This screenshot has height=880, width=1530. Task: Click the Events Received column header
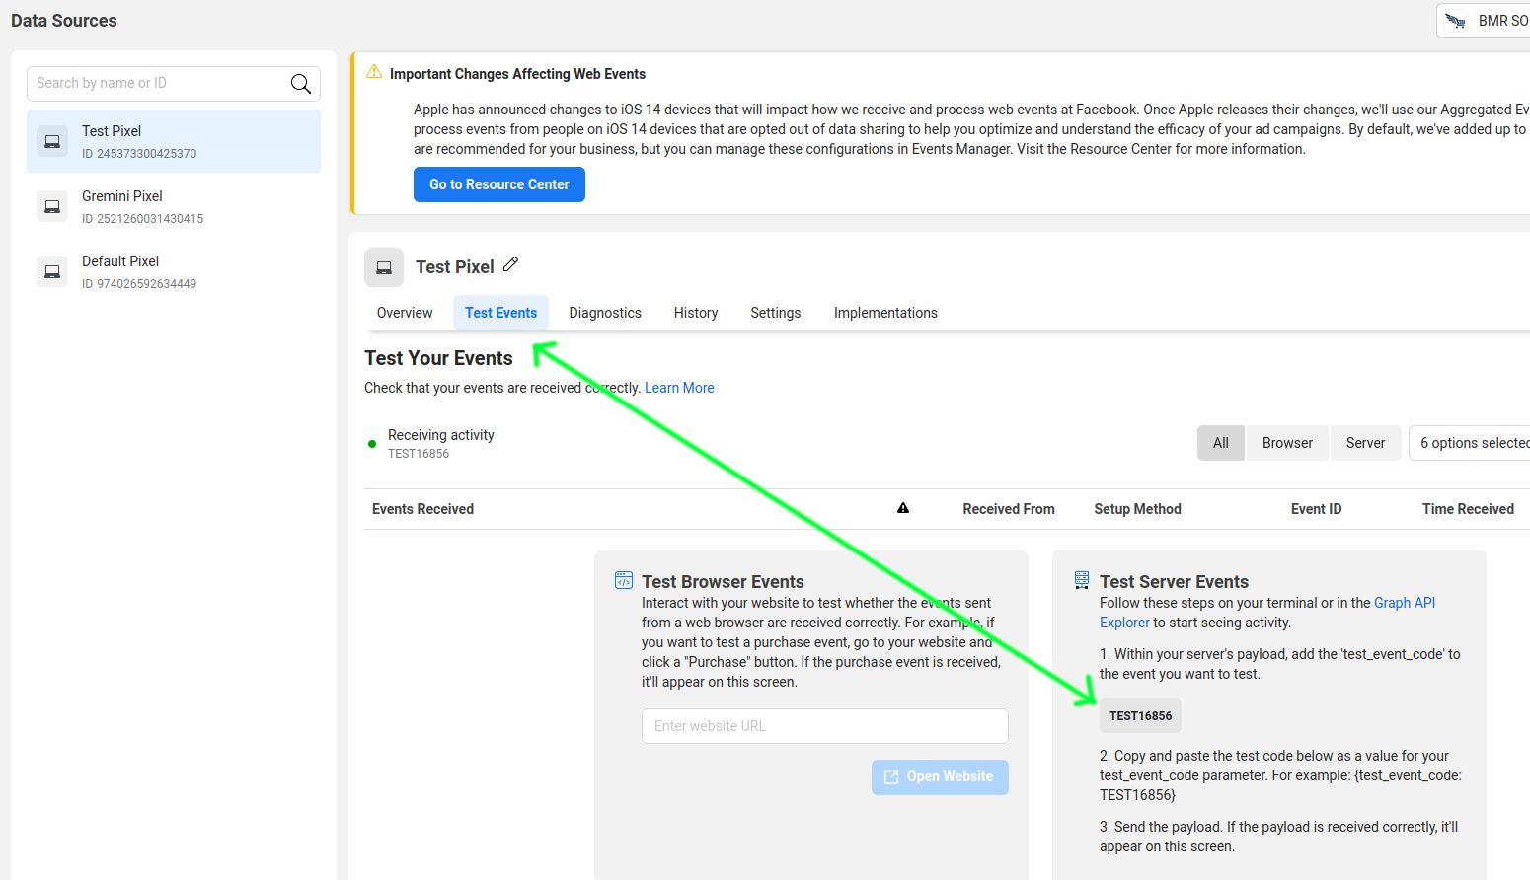[422, 509]
